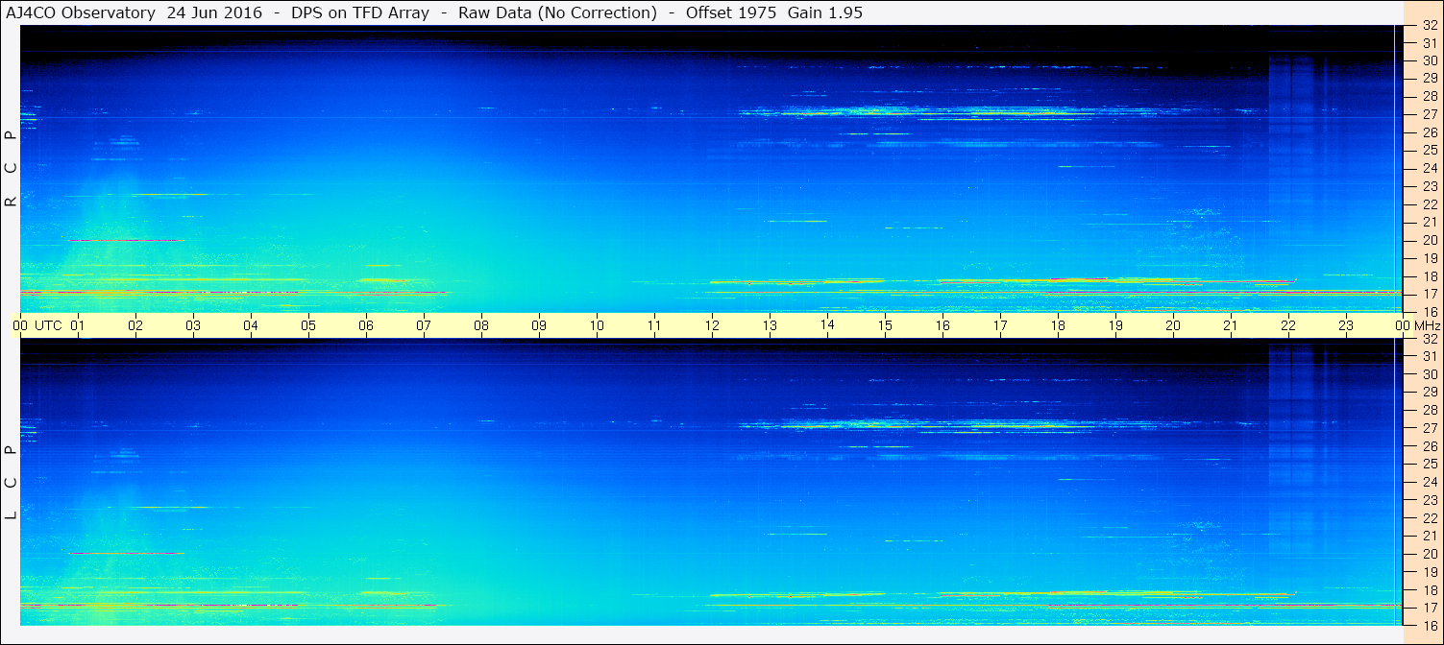1444x645 pixels.
Task: Click '22' on the RCP frequency scale
Action: (x=1430, y=204)
